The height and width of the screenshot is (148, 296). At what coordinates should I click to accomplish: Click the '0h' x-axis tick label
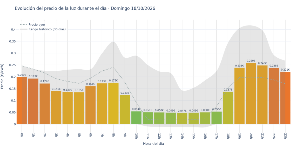coord(22,135)
